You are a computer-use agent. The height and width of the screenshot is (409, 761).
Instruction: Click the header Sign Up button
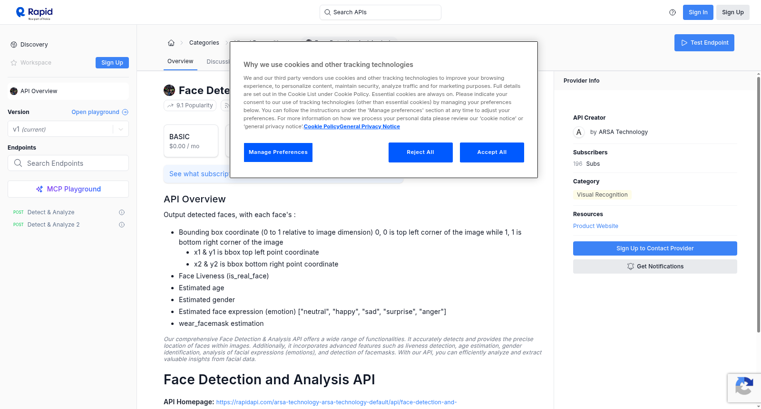(x=733, y=12)
